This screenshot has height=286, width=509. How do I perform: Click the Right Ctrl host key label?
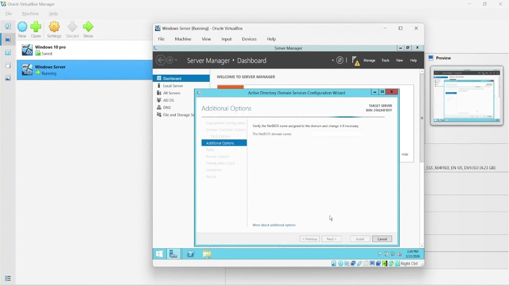[x=409, y=263]
